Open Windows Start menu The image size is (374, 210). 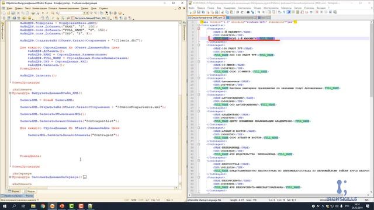coord(4,206)
